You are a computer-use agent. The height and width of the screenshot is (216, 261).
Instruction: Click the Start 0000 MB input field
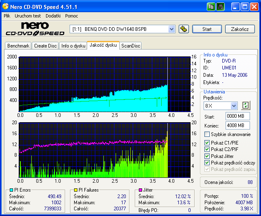(238, 116)
